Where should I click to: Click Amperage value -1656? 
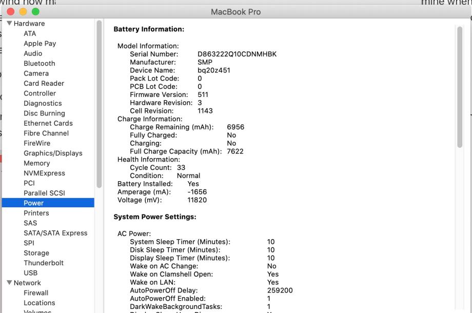[x=197, y=192]
